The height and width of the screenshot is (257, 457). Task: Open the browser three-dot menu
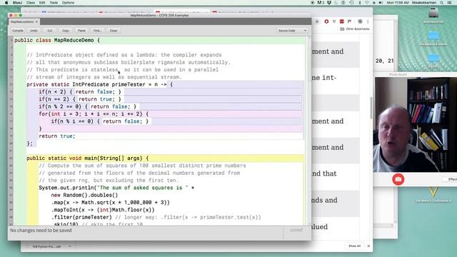[x=368, y=21]
